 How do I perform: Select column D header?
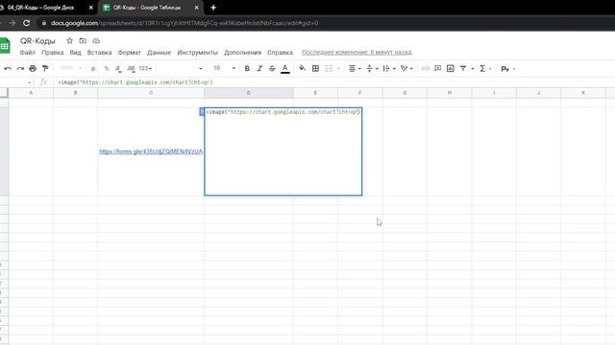pyautogui.click(x=249, y=93)
